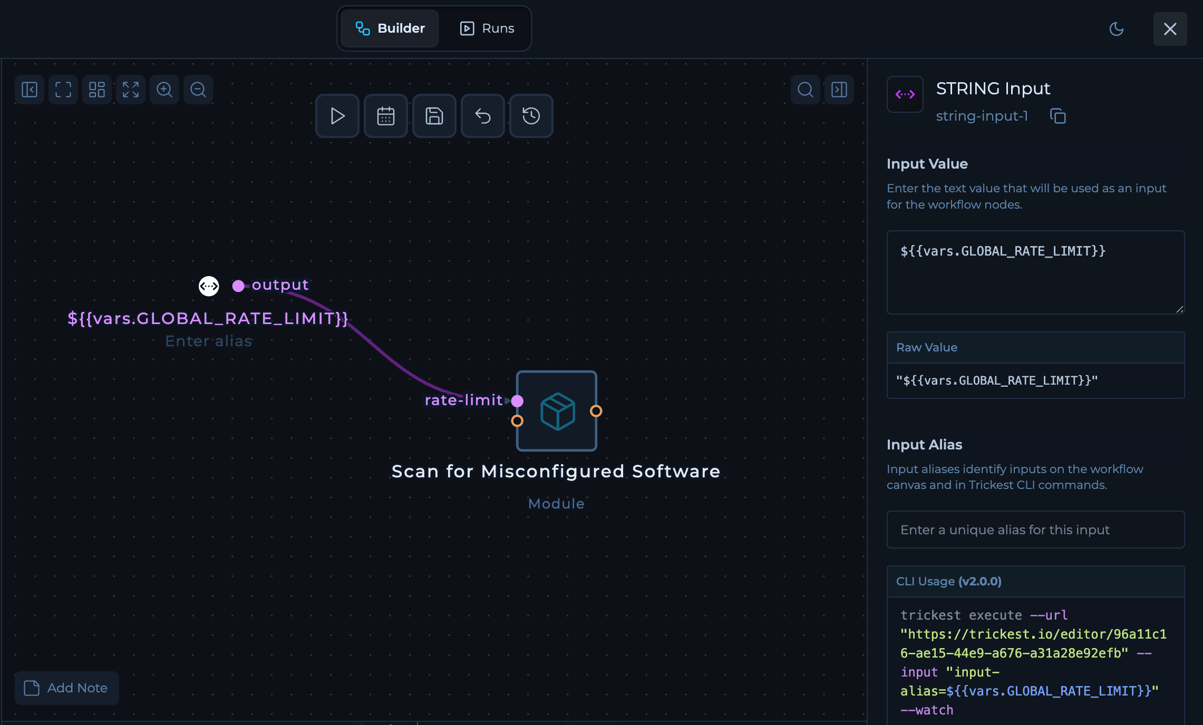Click the fit-to-screen frame icon

tap(63, 90)
